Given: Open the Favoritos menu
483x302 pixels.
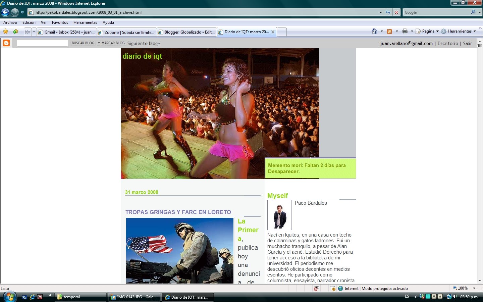Looking at the screenshot, I should tap(60, 22).
